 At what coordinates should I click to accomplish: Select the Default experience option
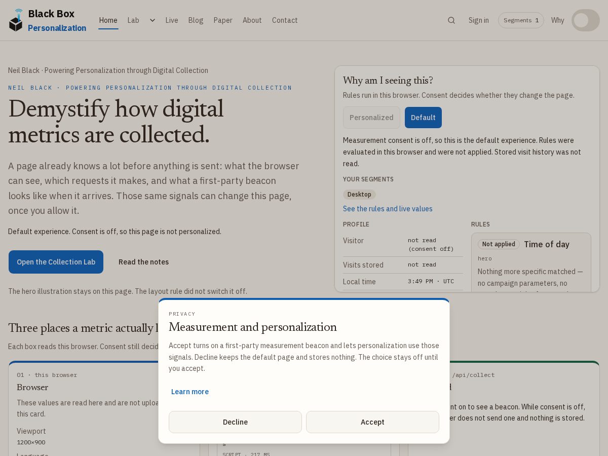(423, 118)
